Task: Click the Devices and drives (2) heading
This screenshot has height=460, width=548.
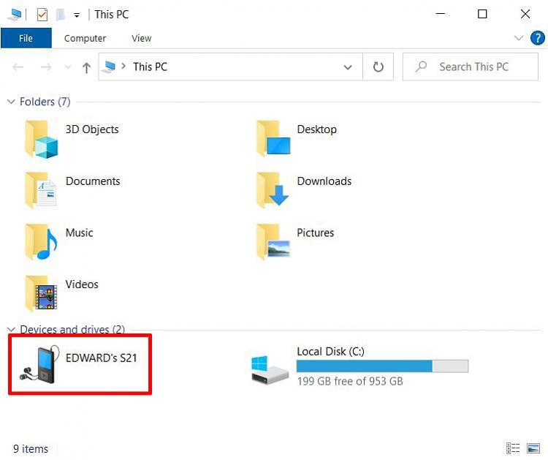Action: click(x=72, y=329)
